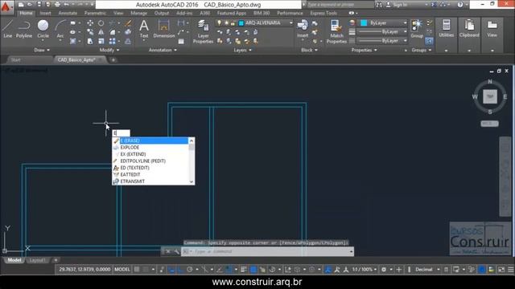Screen dimensions: 515x289
Task: Expand the Layers panel
Action: [242, 50]
